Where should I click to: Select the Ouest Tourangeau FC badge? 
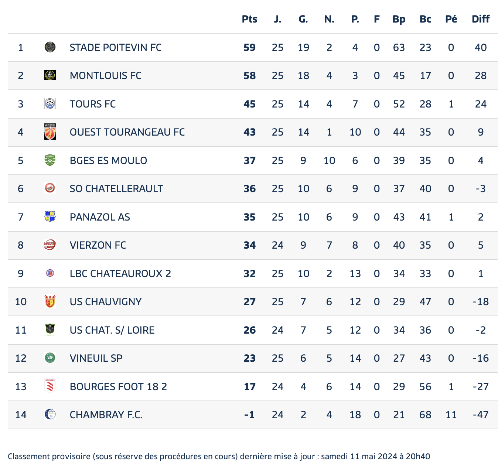pos(50,132)
